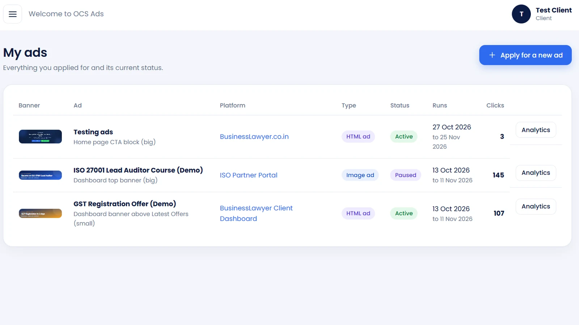Viewport: 579px width, 325px height.
Task: Click the Banner column header
Action: pos(29,105)
